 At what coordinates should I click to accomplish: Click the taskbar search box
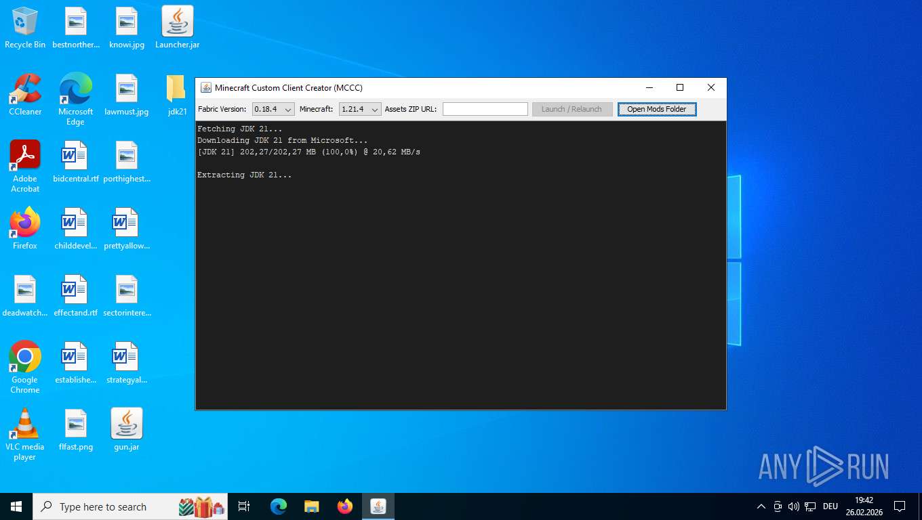(130, 506)
